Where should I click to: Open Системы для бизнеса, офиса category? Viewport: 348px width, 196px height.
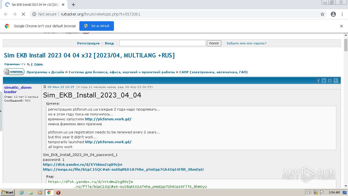click(122, 72)
